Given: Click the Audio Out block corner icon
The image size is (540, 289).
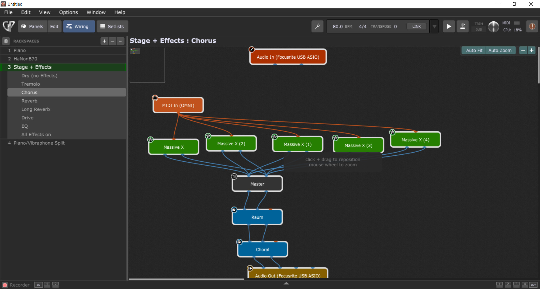Looking at the screenshot, I should click(x=250, y=268).
